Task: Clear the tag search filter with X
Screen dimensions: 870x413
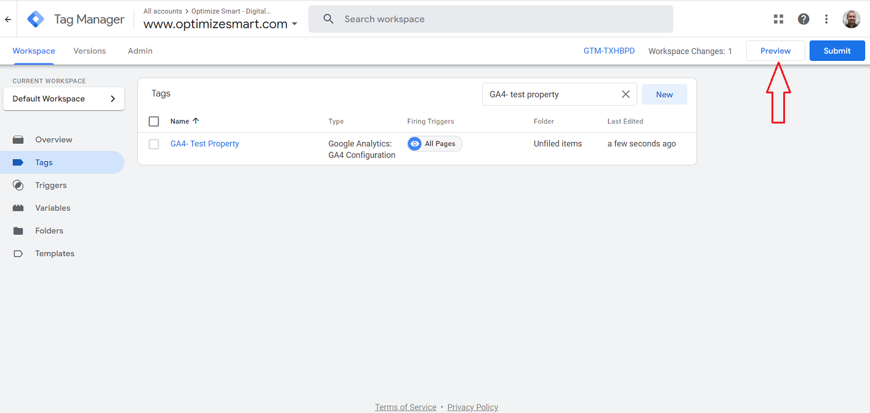Action: tap(626, 94)
